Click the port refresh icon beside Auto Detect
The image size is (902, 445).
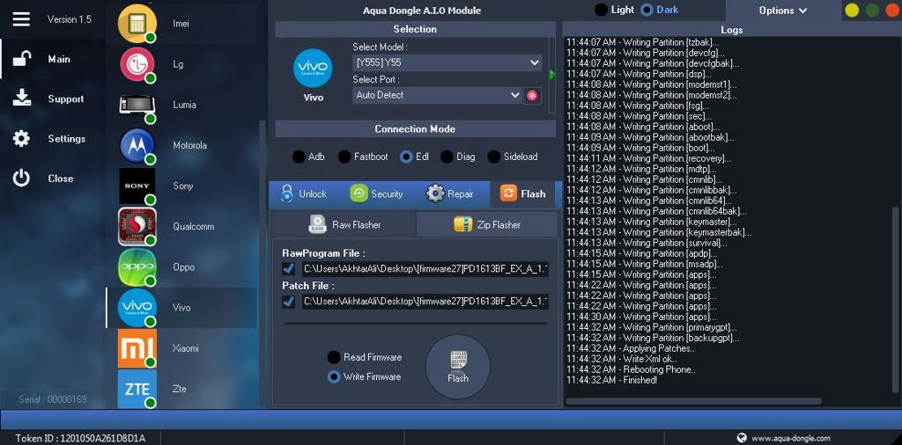point(531,96)
